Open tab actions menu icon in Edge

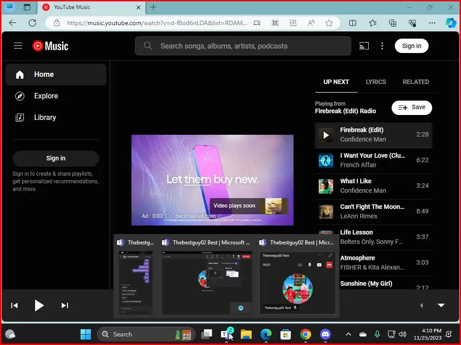coord(27,7)
